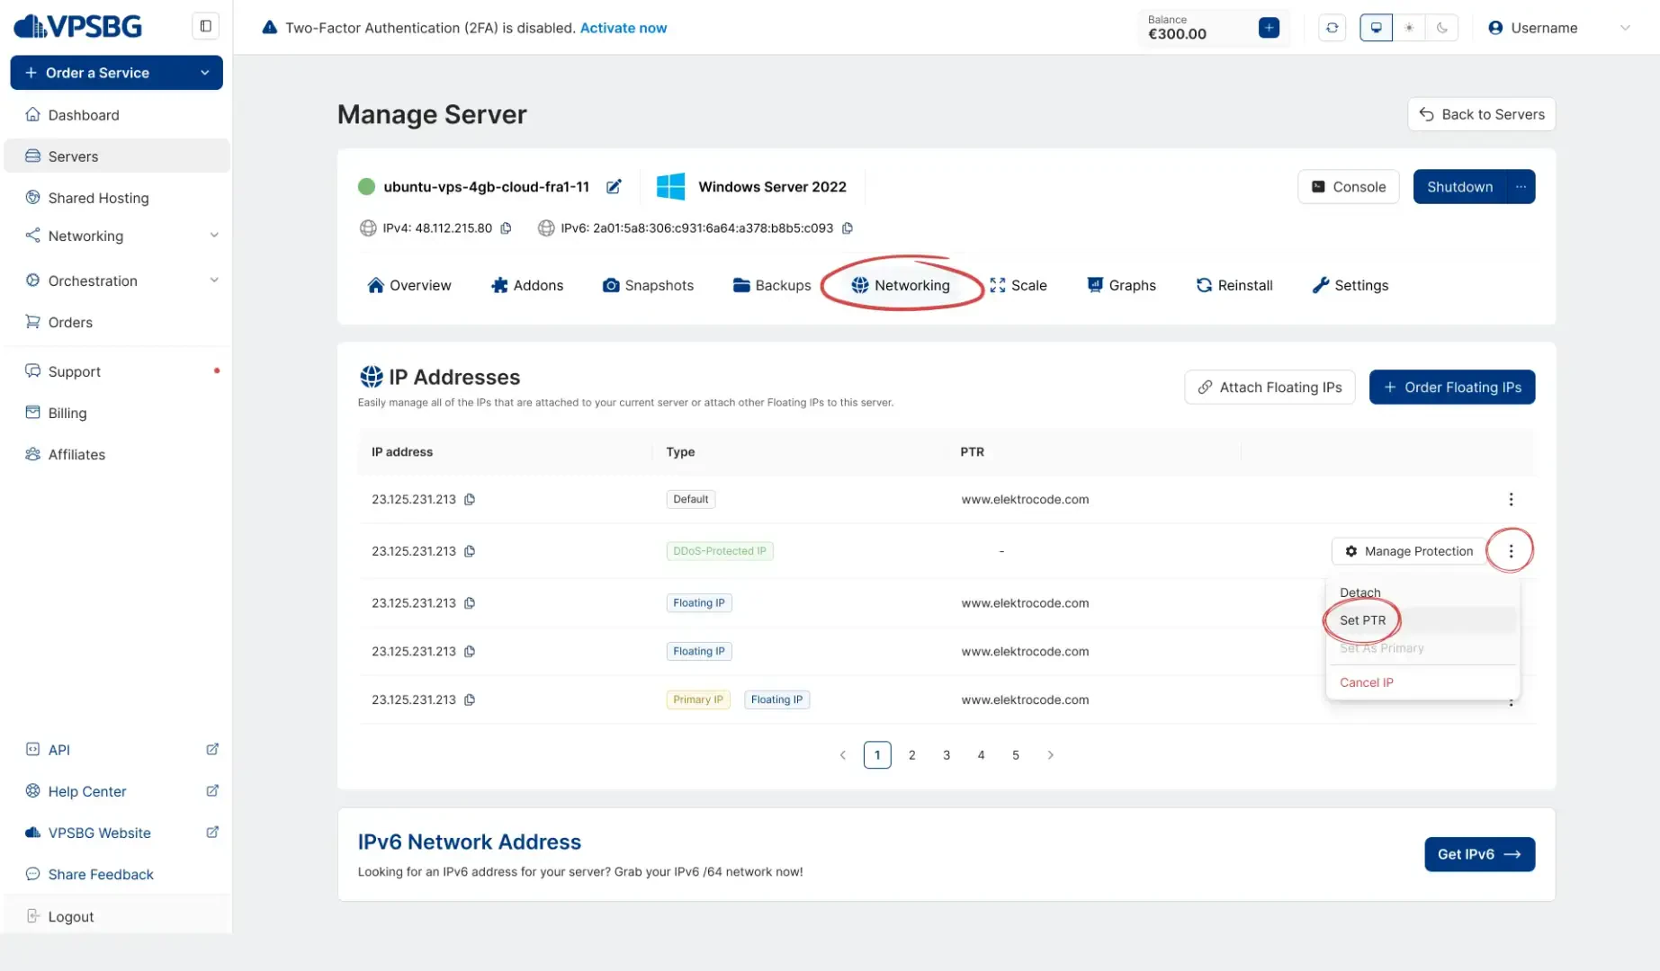Click the Activate now 2FA link
This screenshot has width=1660, height=971.
(x=623, y=28)
